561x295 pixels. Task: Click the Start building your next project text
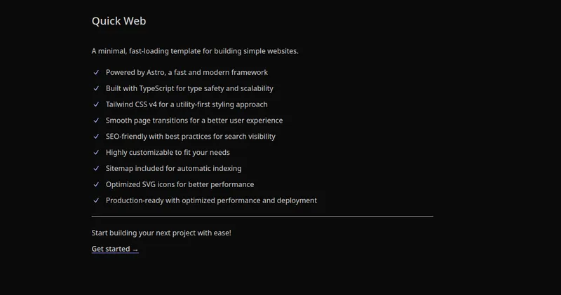(x=161, y=233)
